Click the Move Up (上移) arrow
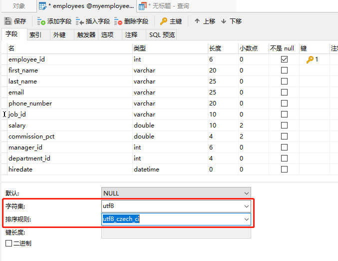Image resolution: width=338 pixels, height=261 pixels. 197,21
